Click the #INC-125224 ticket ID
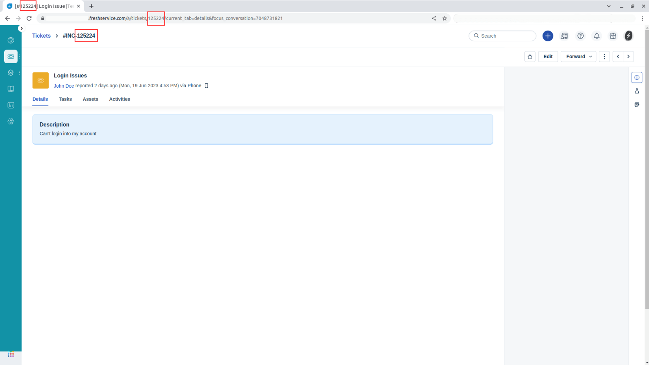The width and height of the screenshot is (649, 365). pyautogui.click(x=79, y=36)
